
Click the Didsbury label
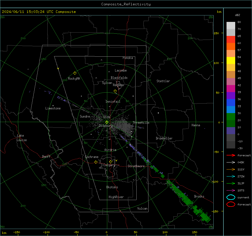click(106, 126)
